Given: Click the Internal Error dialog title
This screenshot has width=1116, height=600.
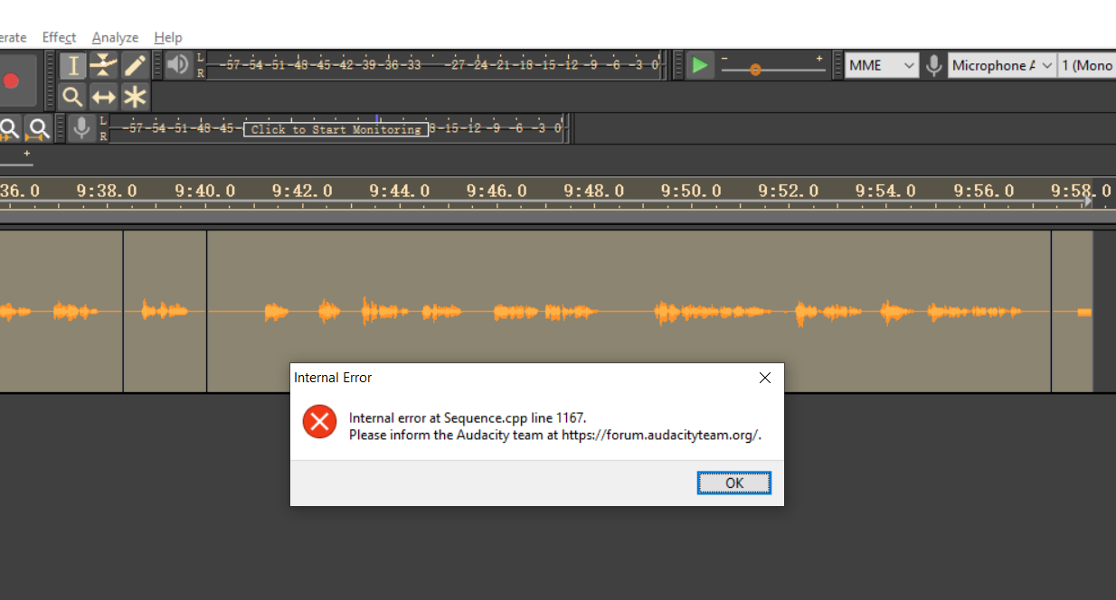Looking at the screenshot, I should point(333,378).
